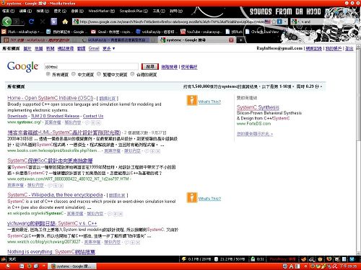
Task: Open a new tab with the plus button
Action: (240, 40)
